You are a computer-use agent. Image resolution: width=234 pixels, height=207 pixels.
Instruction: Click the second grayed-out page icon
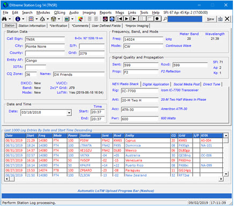[96, 19]
